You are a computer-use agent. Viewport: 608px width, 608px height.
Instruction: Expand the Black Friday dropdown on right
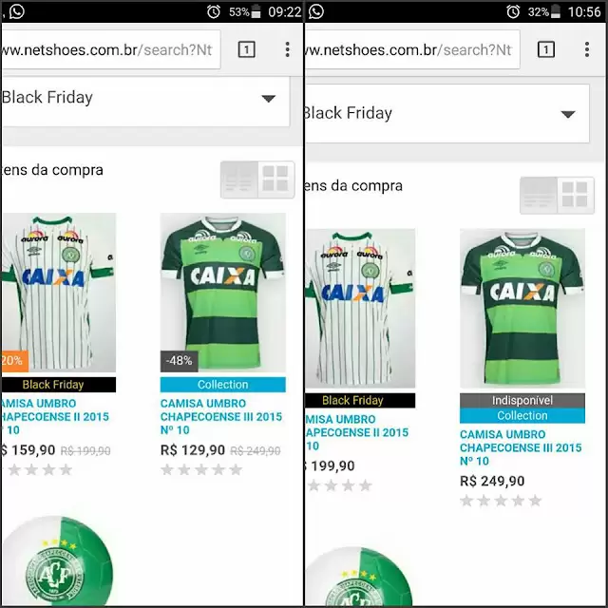point(568,114)
